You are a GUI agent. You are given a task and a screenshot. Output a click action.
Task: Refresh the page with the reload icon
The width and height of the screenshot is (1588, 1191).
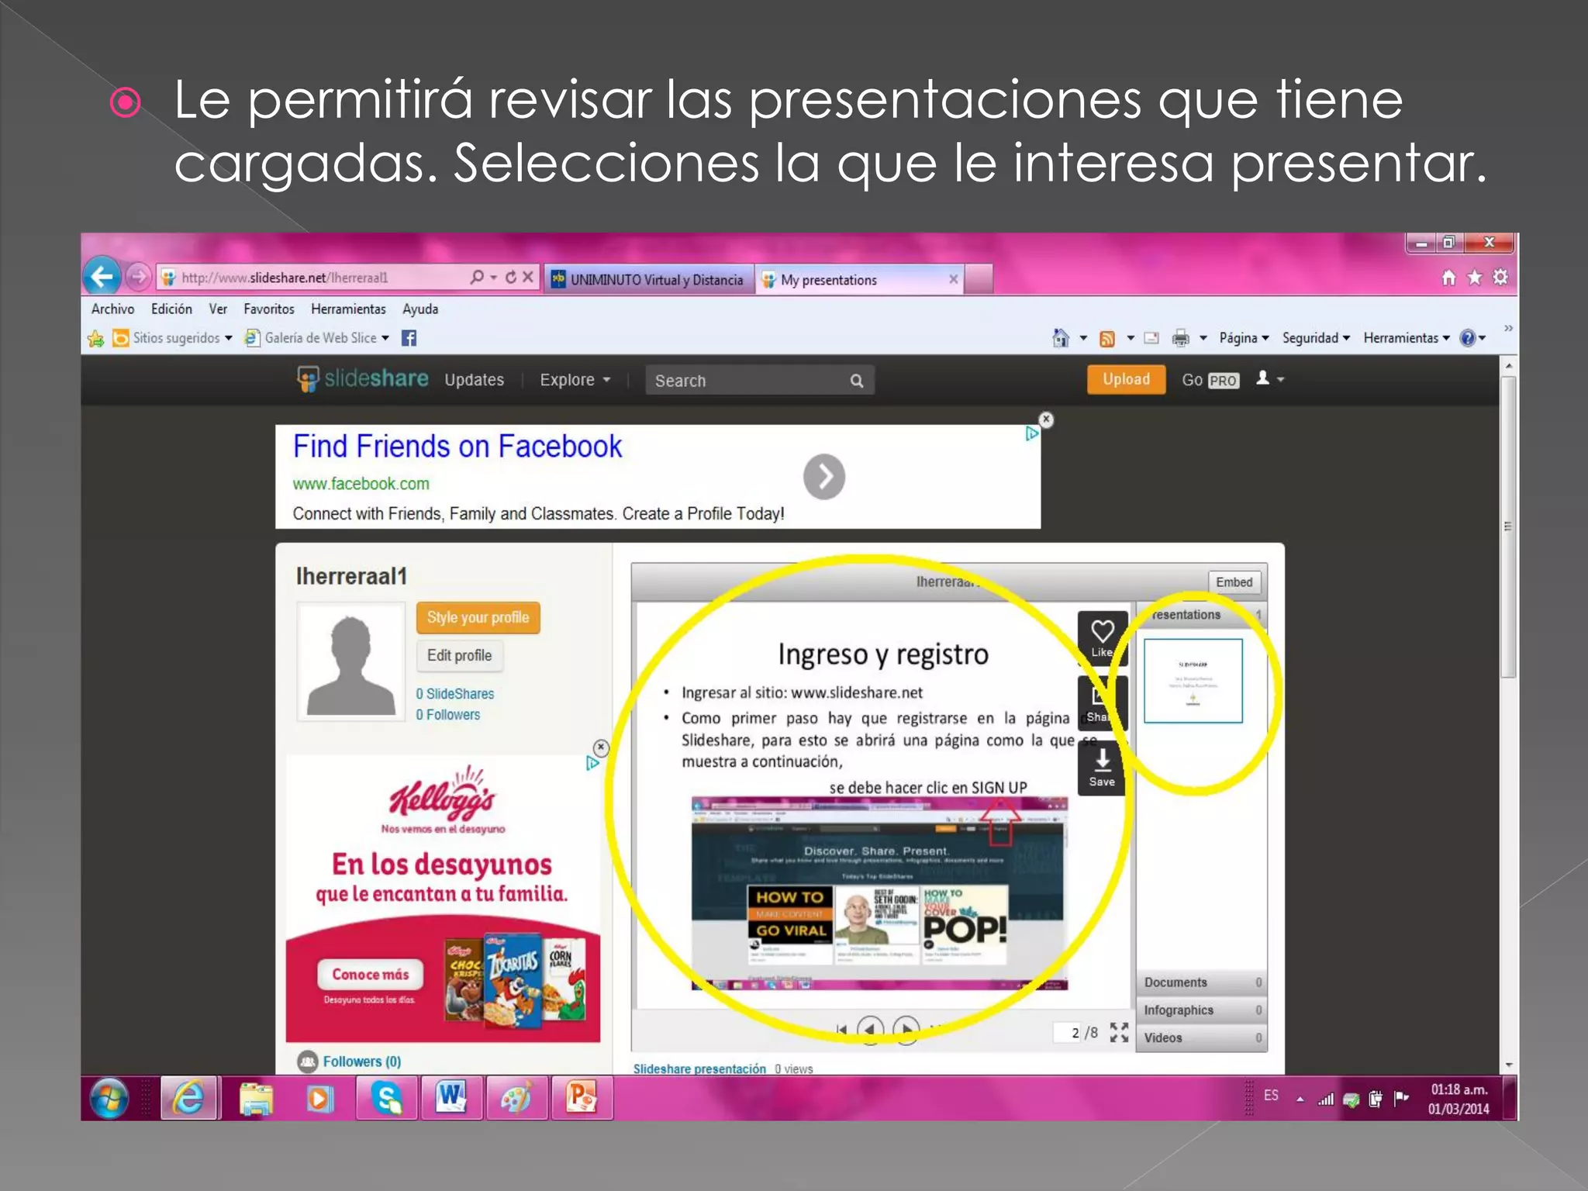coord(510,277)
